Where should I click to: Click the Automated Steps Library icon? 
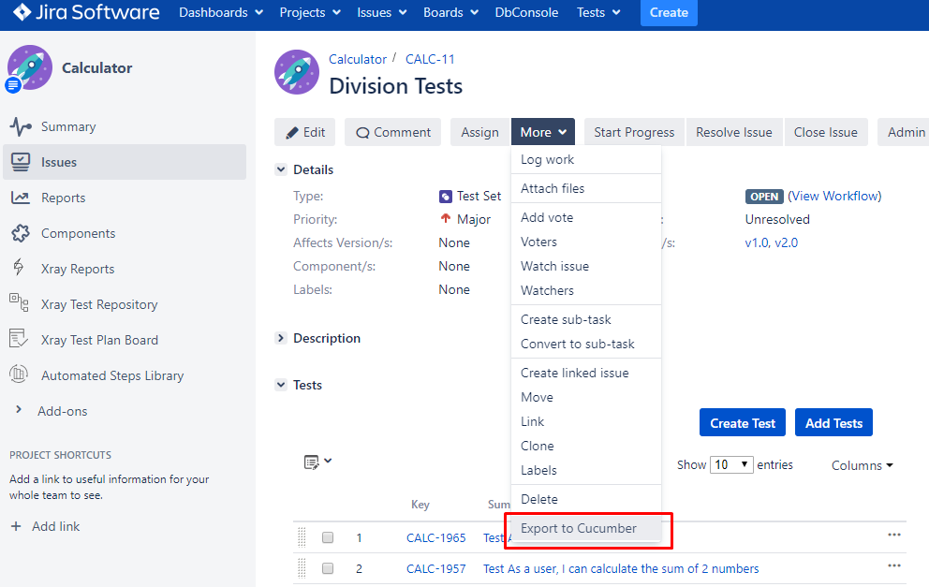click(19, 374)
